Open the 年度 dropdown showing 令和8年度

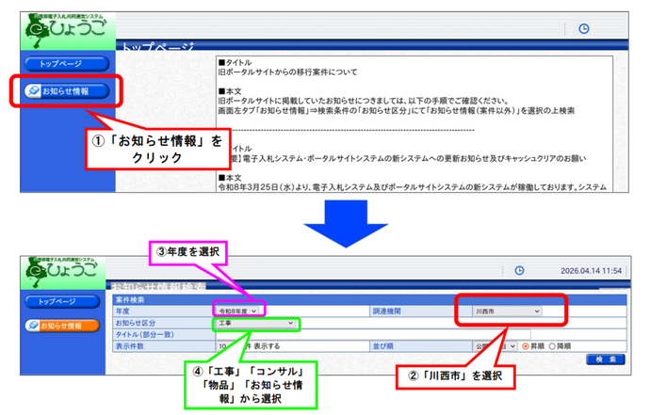pos(237,311)
